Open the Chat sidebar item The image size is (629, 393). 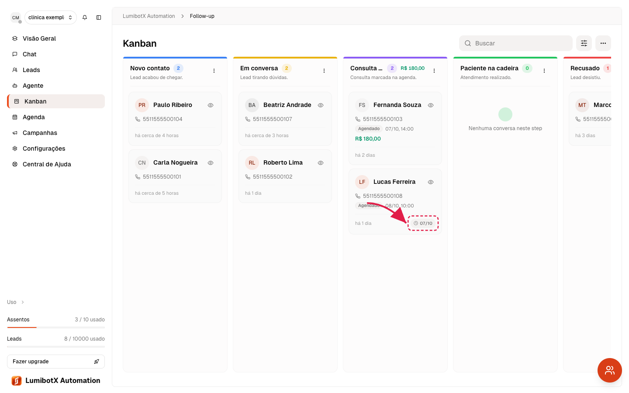(x=56, y=54)
